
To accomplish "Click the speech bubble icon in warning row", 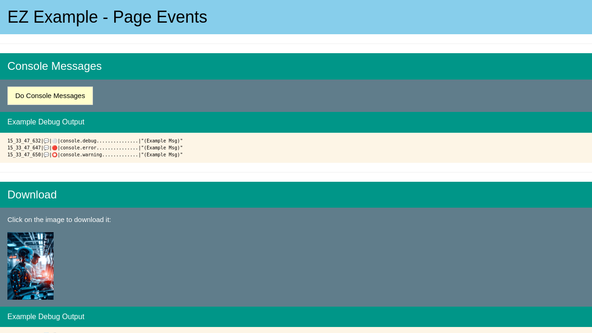I will (x=46, y=155).
